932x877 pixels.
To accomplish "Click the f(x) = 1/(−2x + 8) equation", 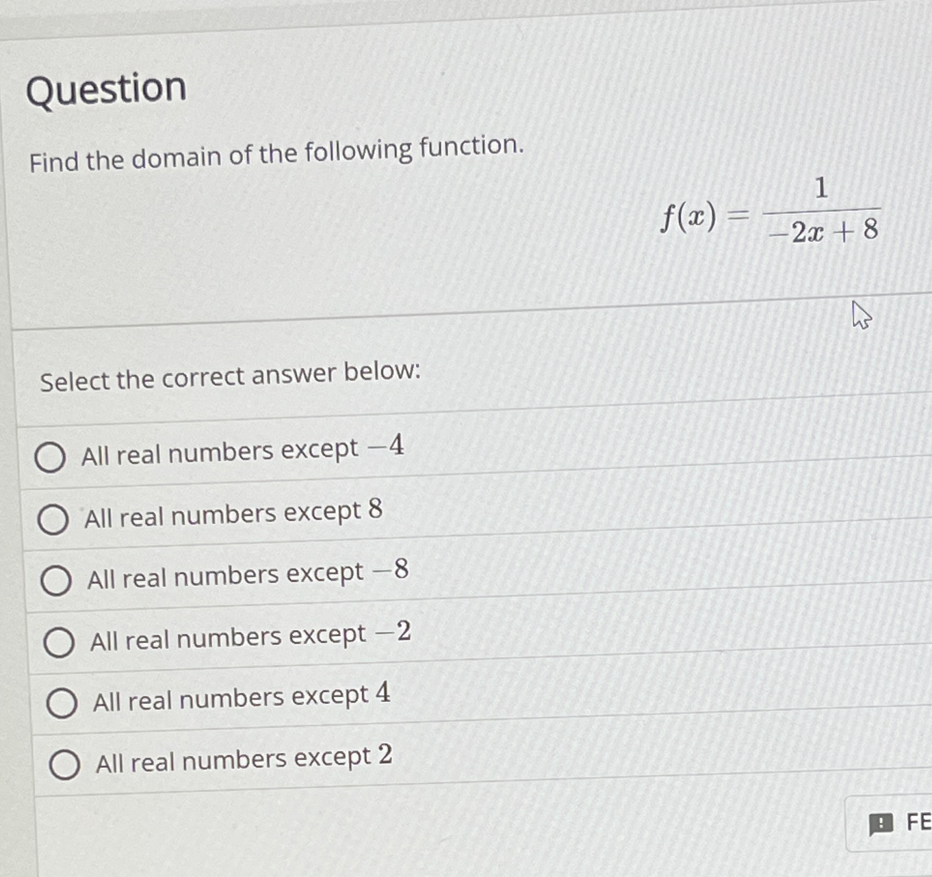I will (766, 212).
